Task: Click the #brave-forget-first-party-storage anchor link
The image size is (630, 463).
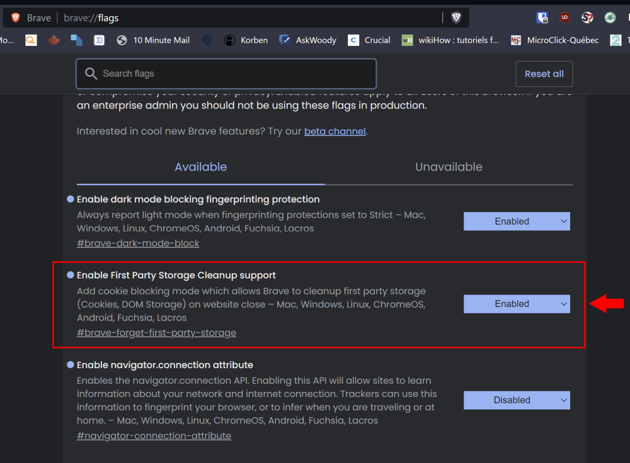Action: click(156, 333)
